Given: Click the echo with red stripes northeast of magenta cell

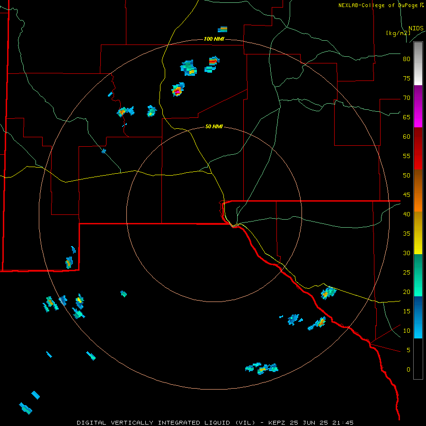Looking at the screenshot, I should pos(214,61).
